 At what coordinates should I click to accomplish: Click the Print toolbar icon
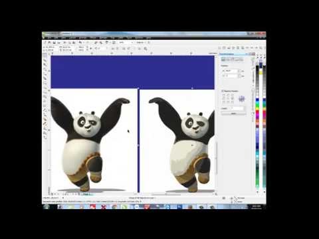(58, 42)
